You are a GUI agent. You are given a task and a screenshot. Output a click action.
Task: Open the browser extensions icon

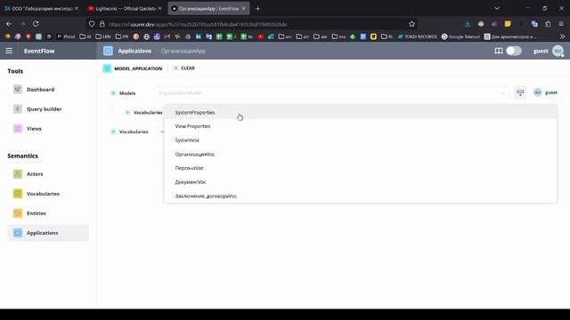pyautogui.click(x=548, y=24)
